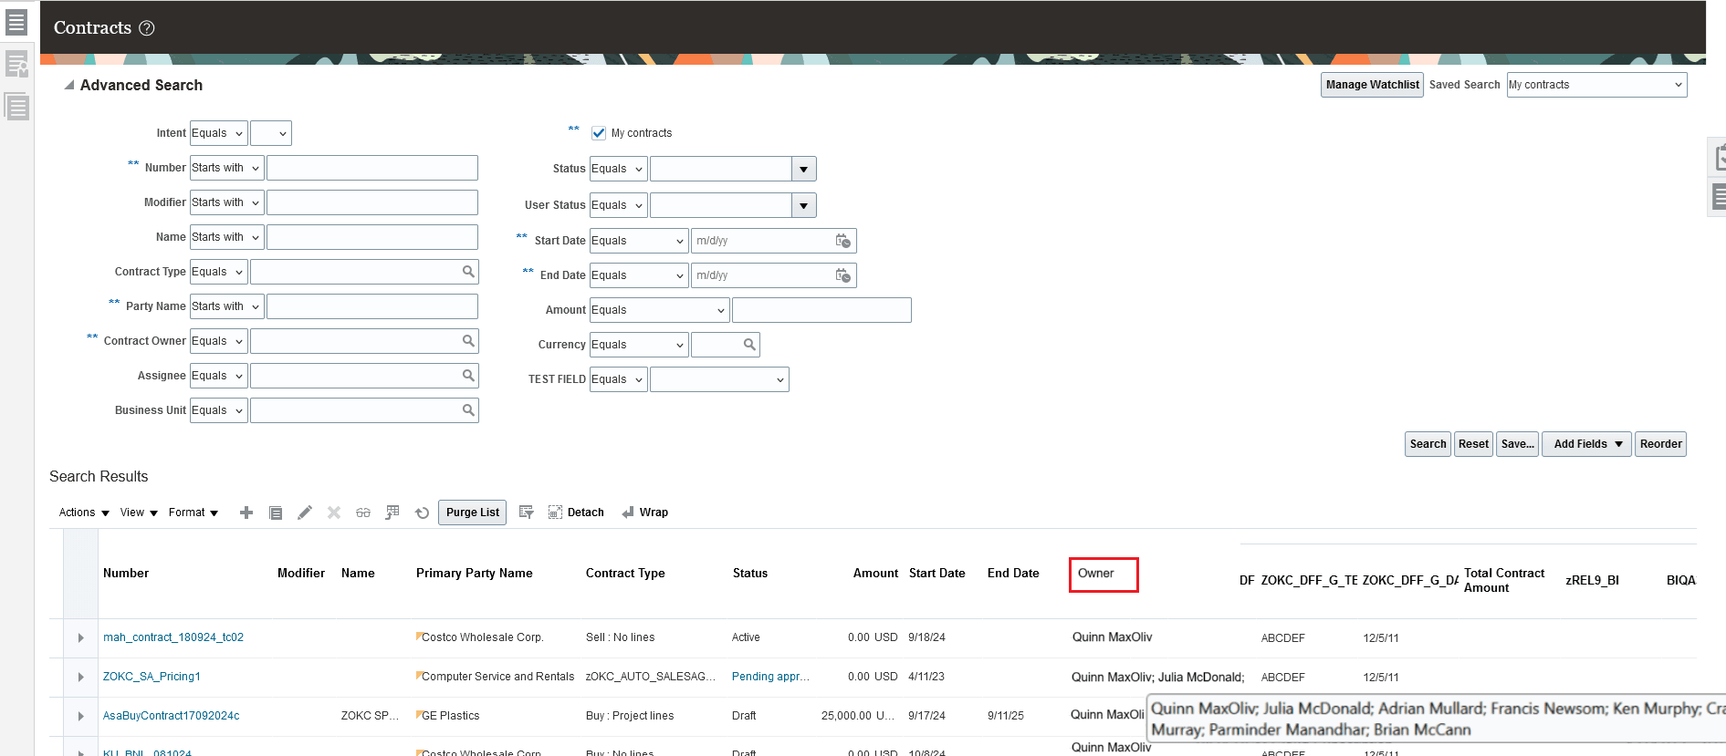1726x756 pixels.
Task: Click the Business Unit search magnifier
Action: 468,410
